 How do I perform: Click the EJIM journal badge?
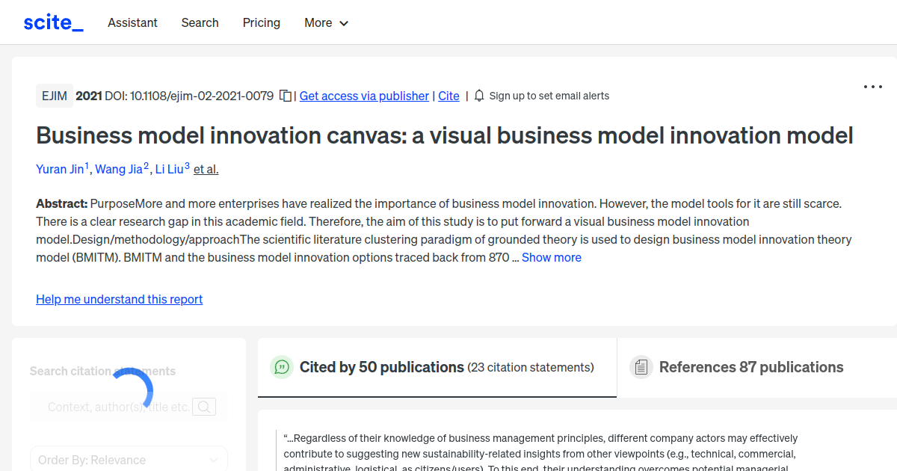pyautogui.click(x=54, y=96)
